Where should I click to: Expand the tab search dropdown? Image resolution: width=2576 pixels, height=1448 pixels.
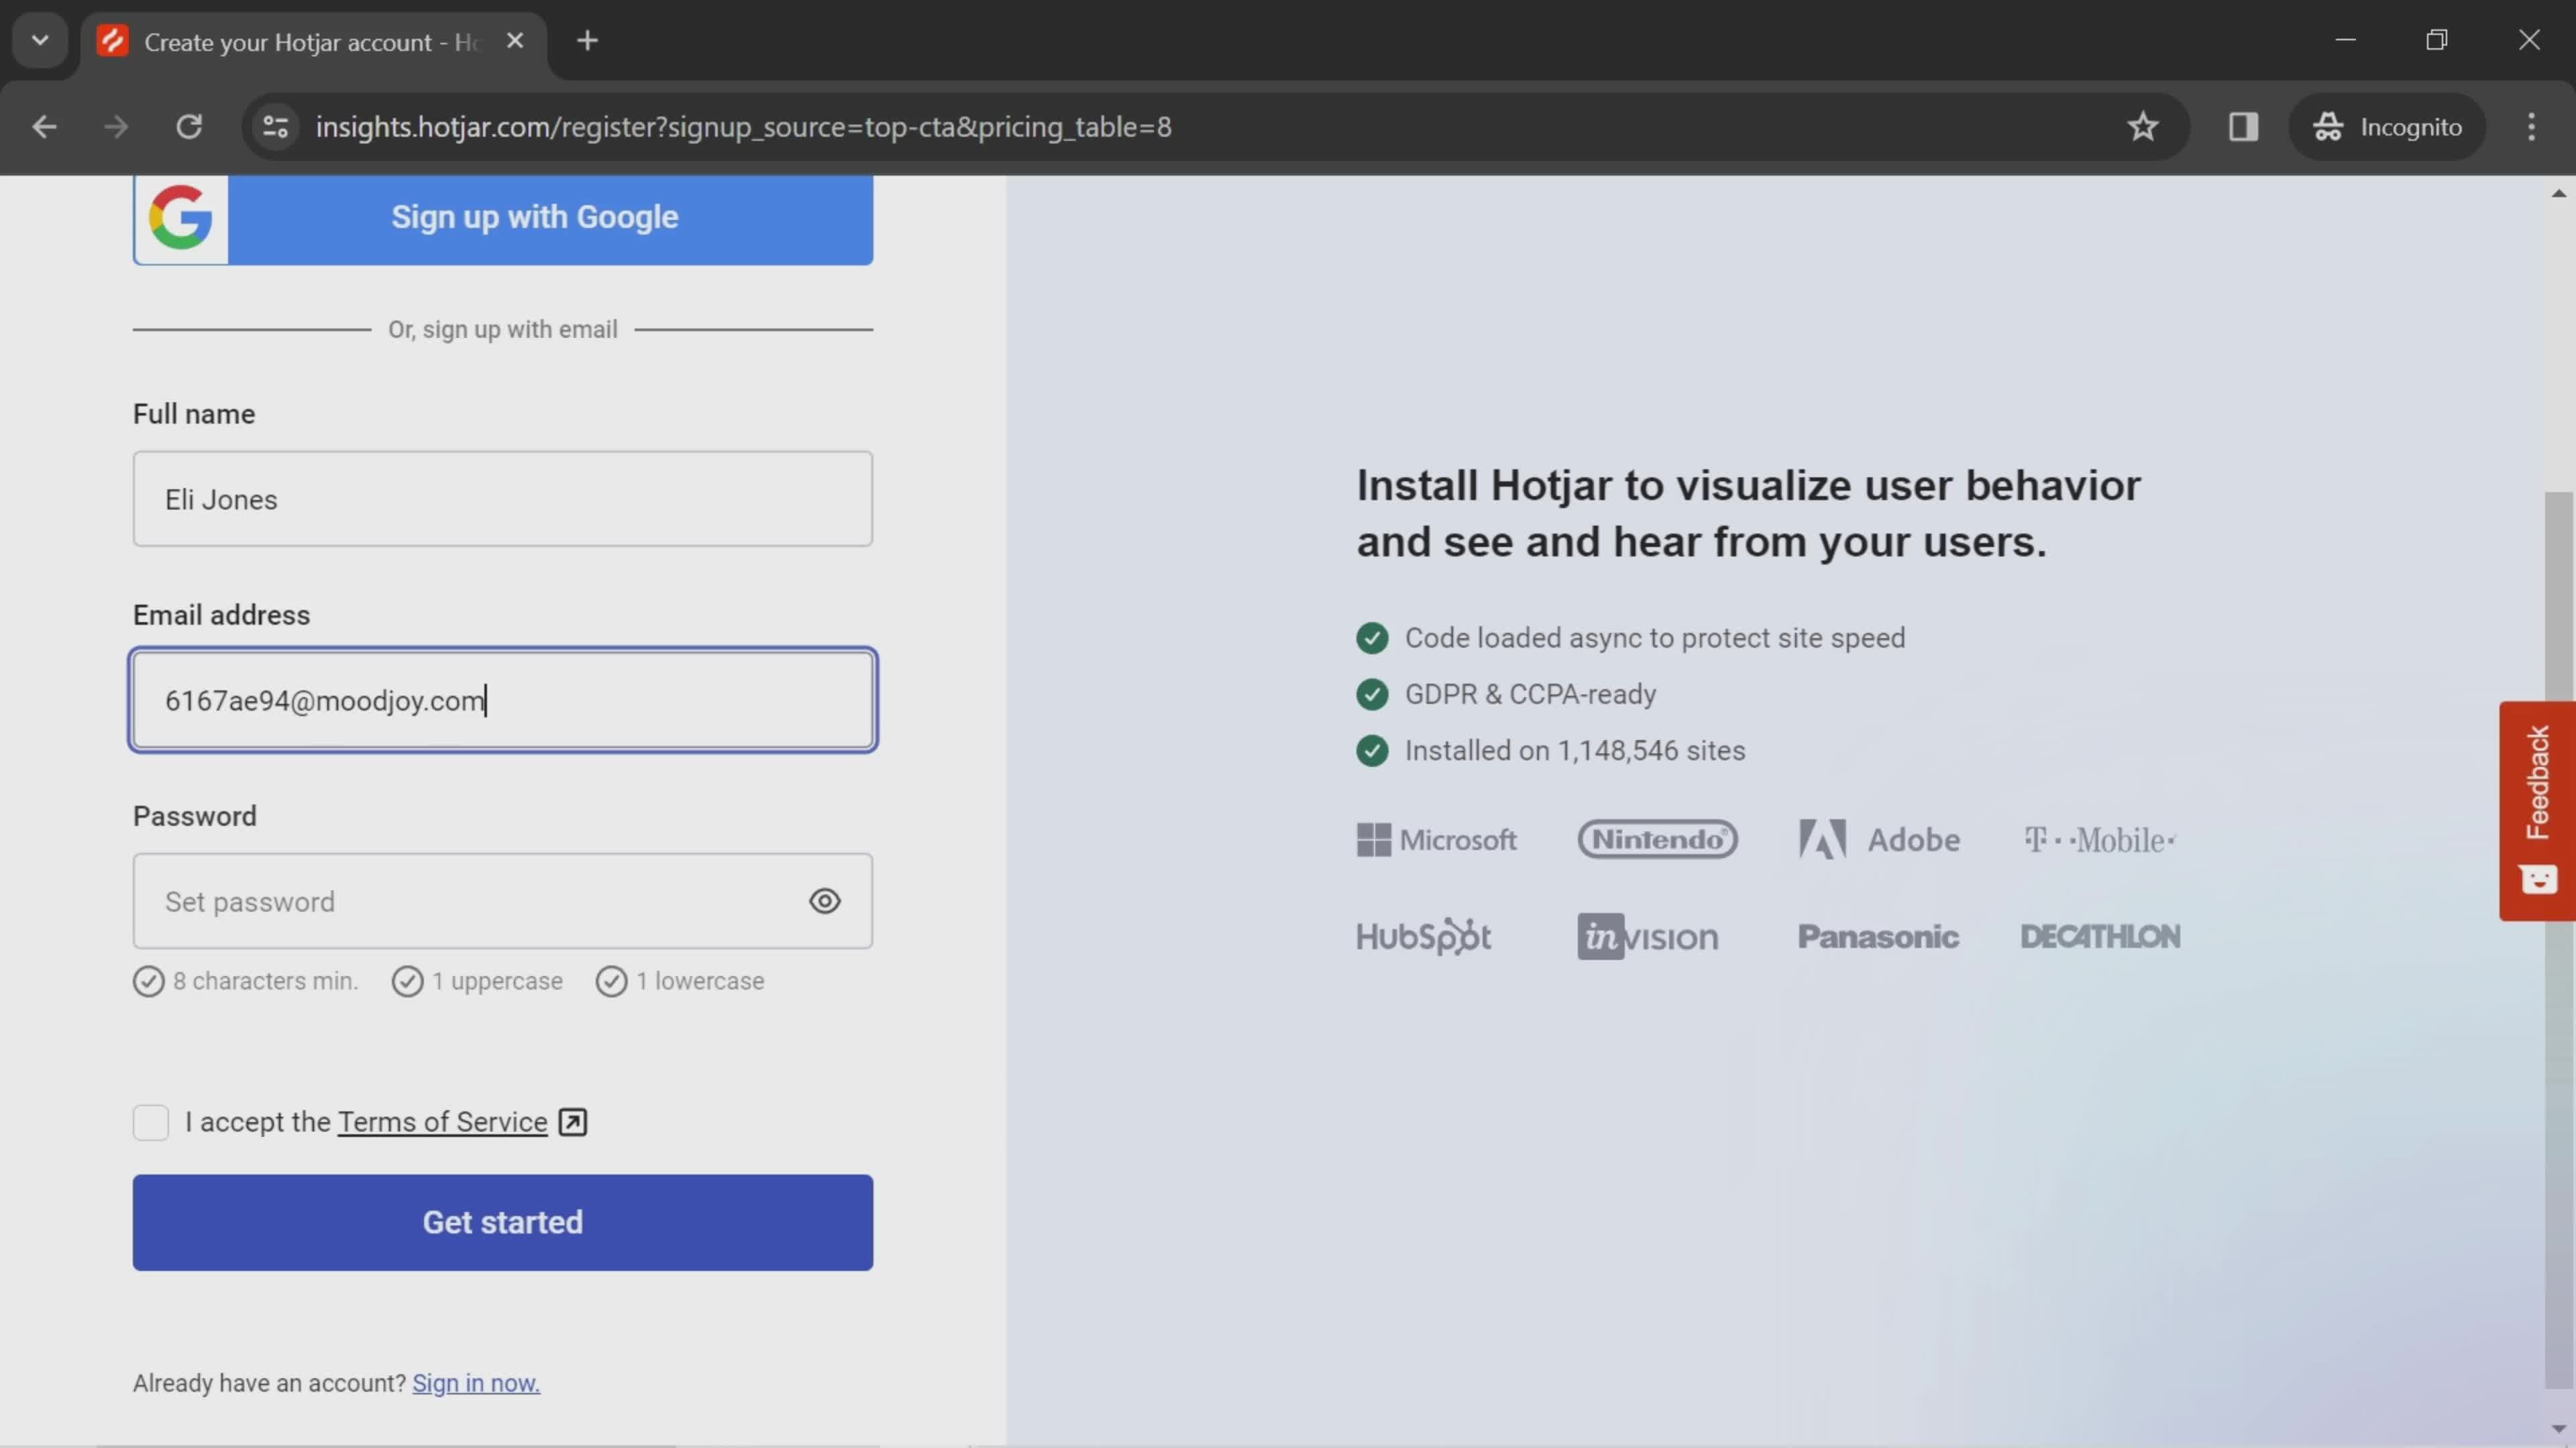tap(40, 41)
